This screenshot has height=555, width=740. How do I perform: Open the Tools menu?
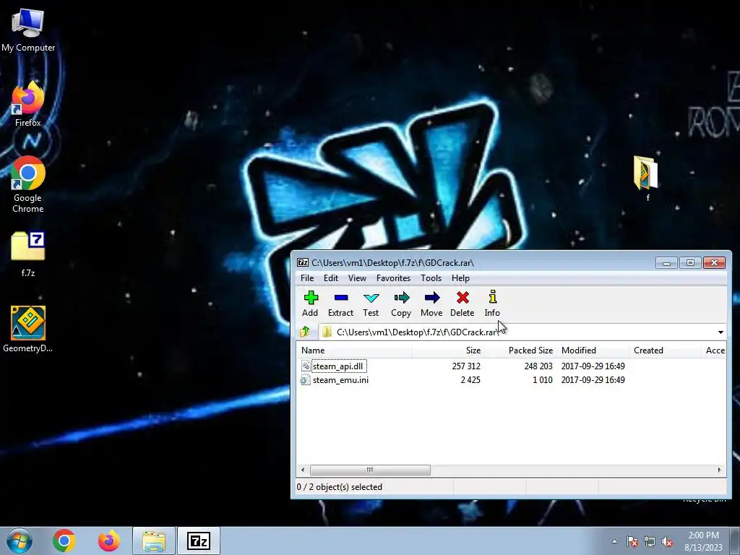click(431, 278)
